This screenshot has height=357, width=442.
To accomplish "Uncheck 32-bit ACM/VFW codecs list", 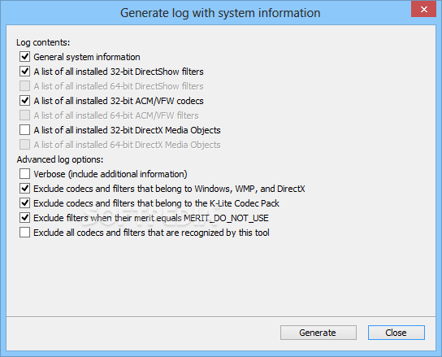I will click(x=25, y=101).
